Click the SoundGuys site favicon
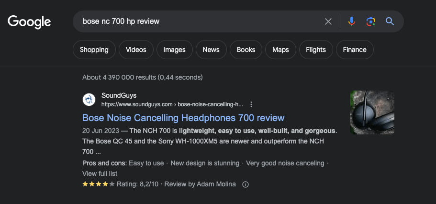This screenshot has width=436, height=204. 89,100
